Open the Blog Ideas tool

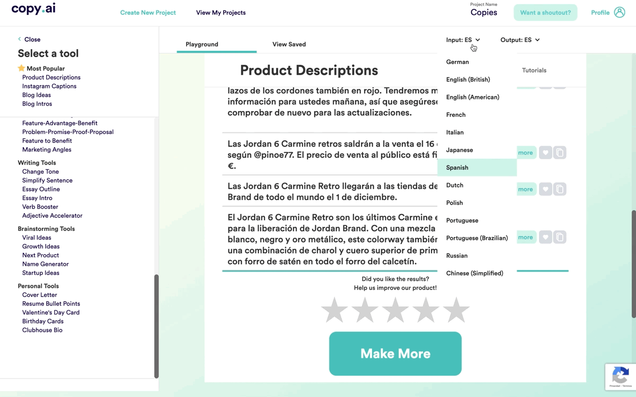[x=37, y=95]
